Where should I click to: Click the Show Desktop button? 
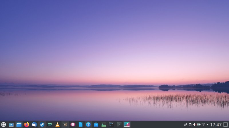(226, 125)
